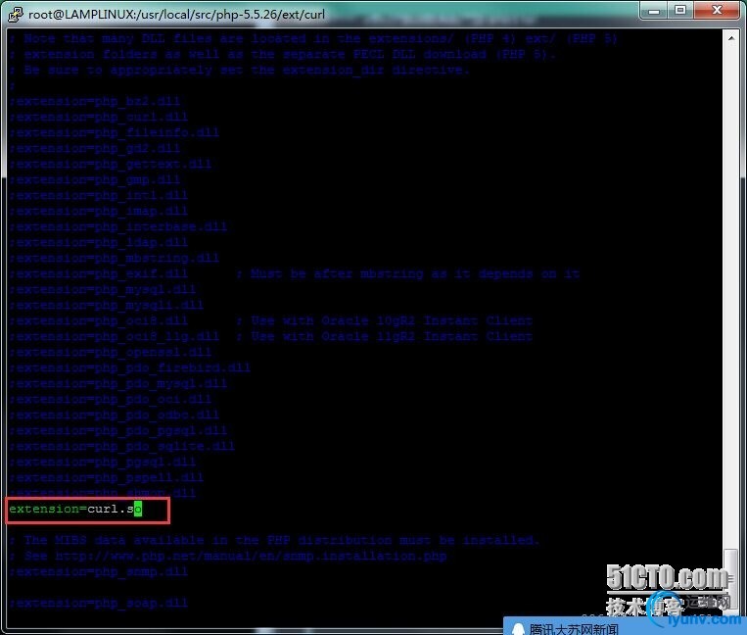Click the ;extension=php_pdo_odbc.dll line

click(114, 415)
